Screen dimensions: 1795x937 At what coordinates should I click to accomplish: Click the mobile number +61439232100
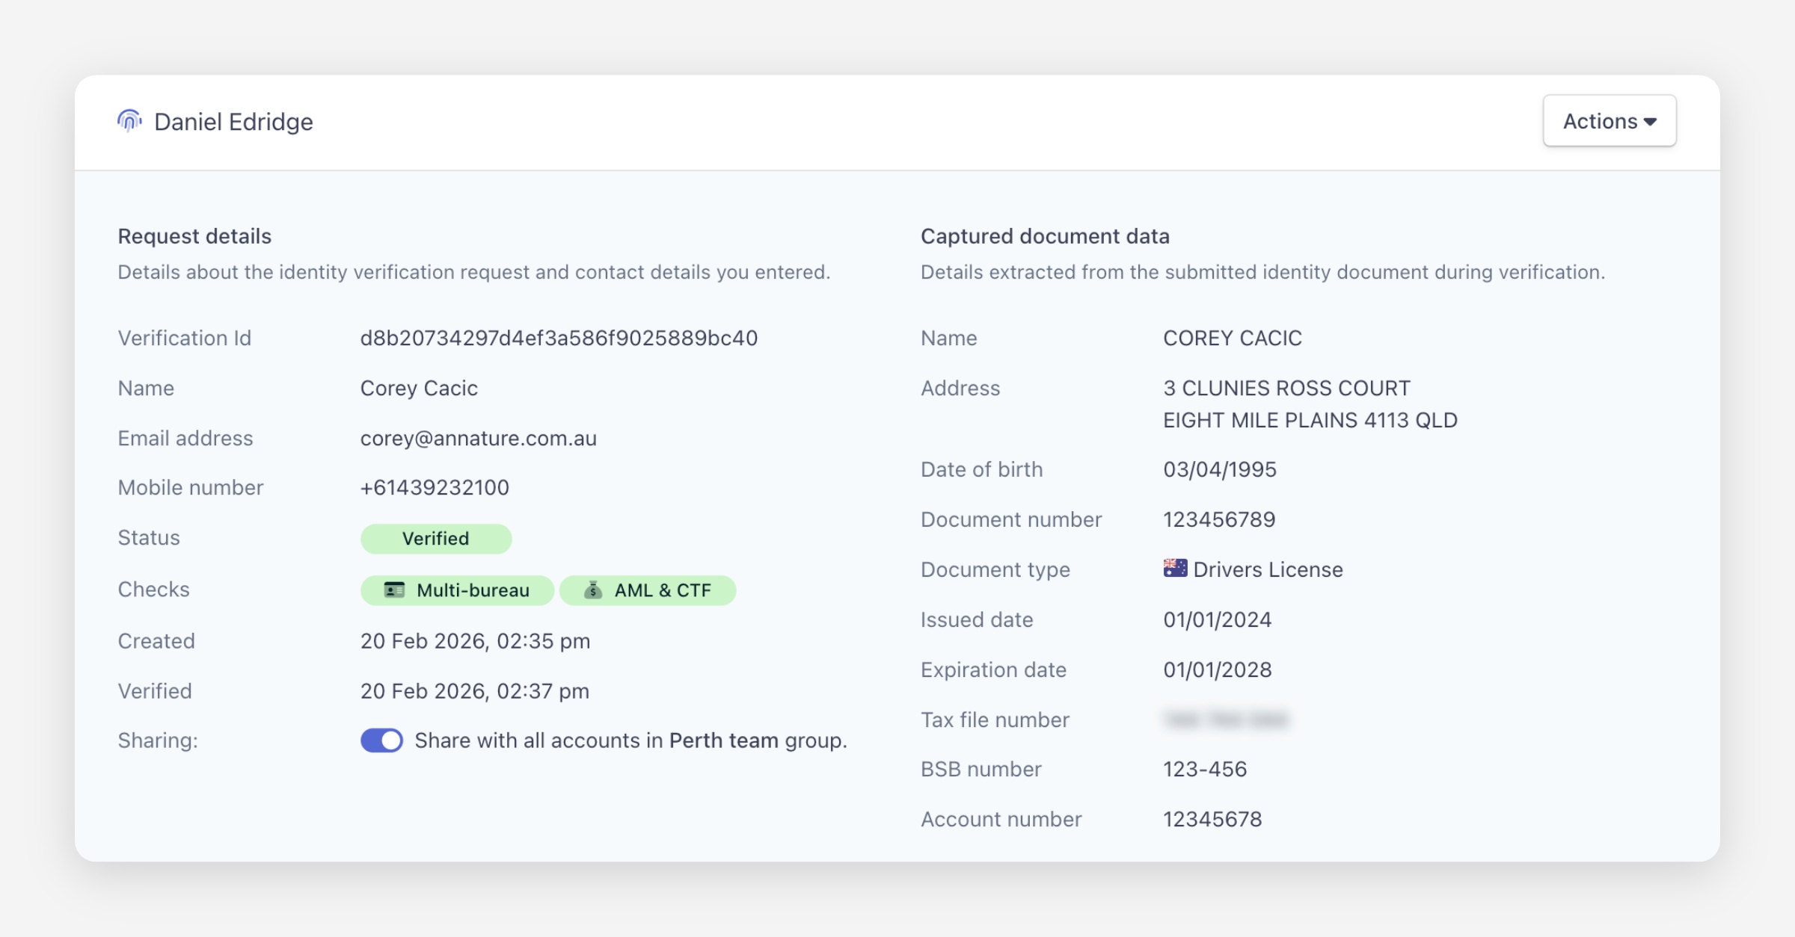[435, 487]
